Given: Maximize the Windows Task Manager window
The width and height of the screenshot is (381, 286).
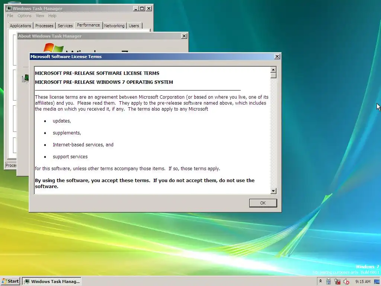Looking at the screenshot, I should [x=142, y=9].
